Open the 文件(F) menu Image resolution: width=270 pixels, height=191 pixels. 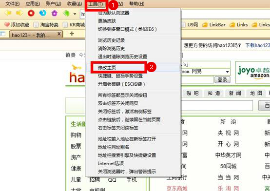[x=12, y=3]
